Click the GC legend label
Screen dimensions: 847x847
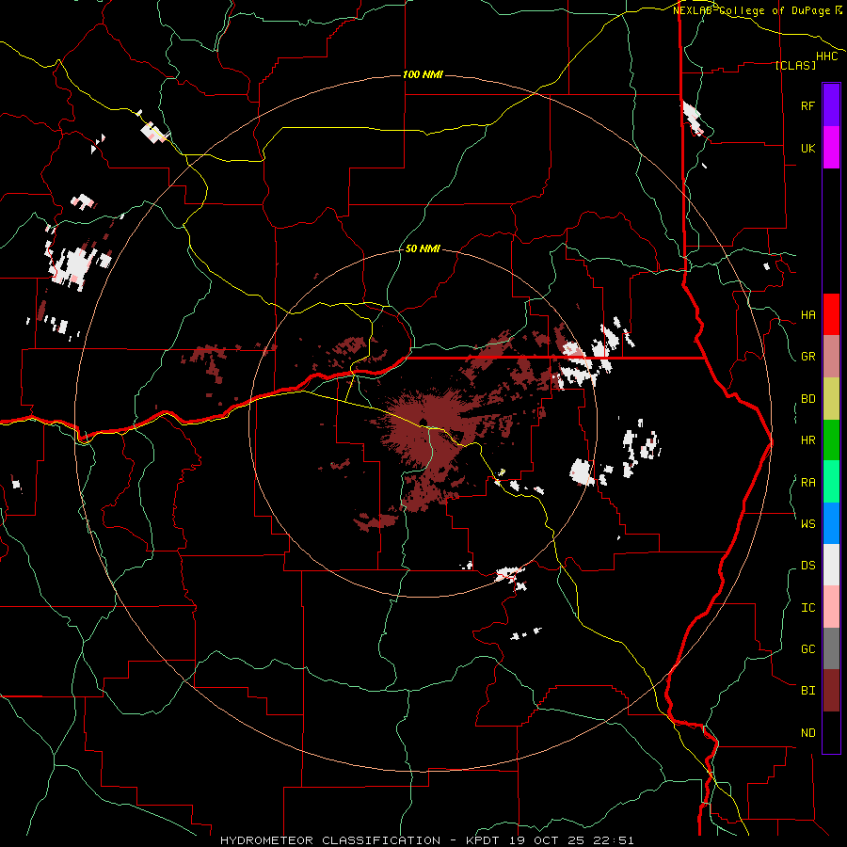(807, 648)
